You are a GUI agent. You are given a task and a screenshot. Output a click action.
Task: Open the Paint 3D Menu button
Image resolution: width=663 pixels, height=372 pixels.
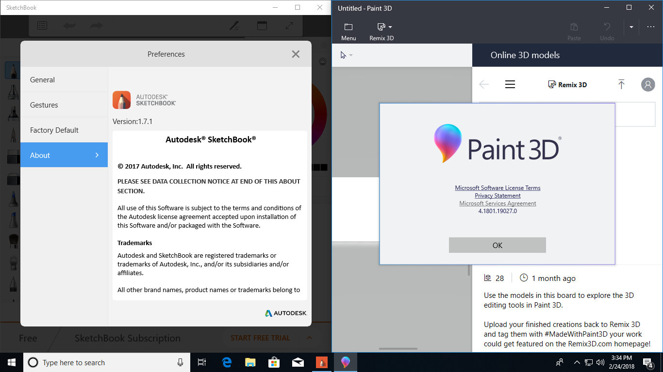click(x=348, y=32)
